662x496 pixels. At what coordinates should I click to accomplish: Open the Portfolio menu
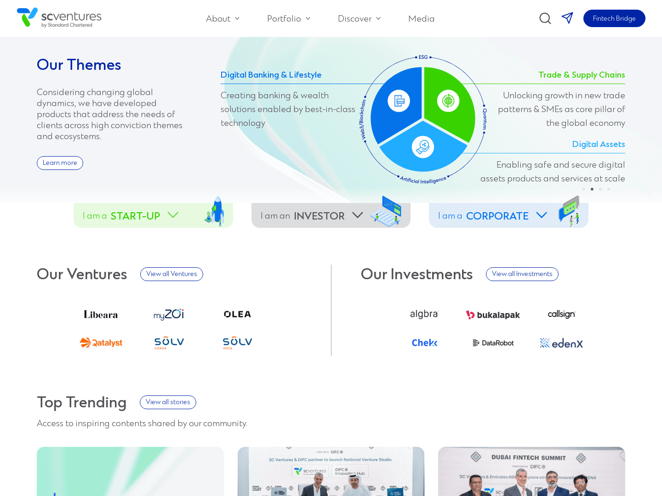(x=288, y=18)
